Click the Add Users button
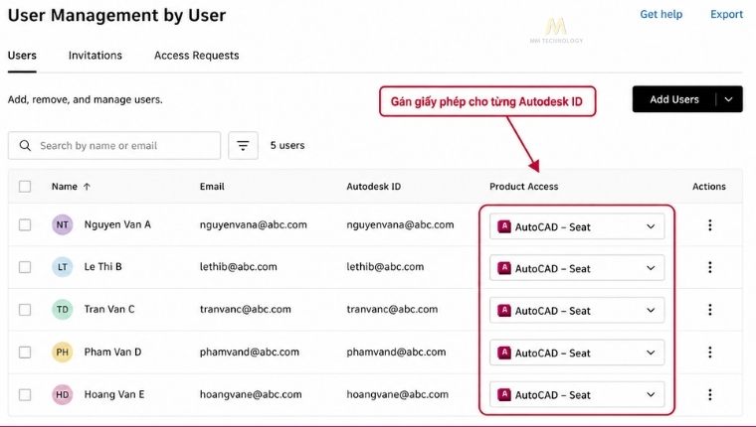Image resolution: width=756 pixels, height=427 pixels. coord(674,99)
